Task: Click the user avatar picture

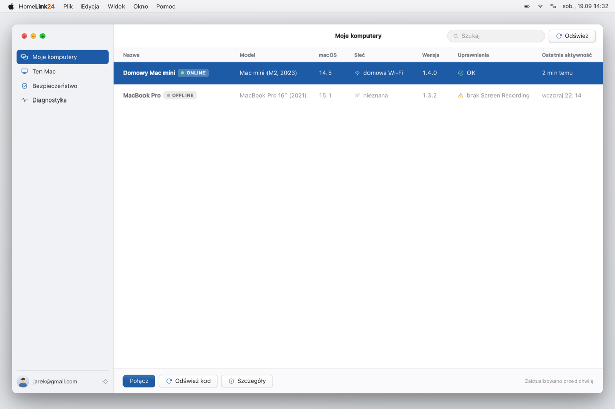Action: [x=23, y=381]
